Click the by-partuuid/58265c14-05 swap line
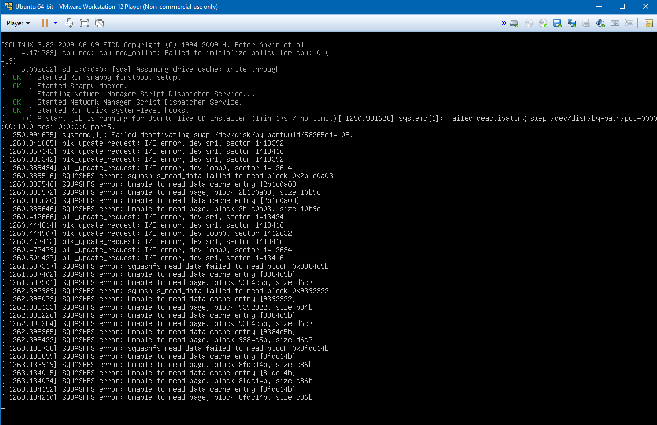Screen dimensions: 657x425 177,135
